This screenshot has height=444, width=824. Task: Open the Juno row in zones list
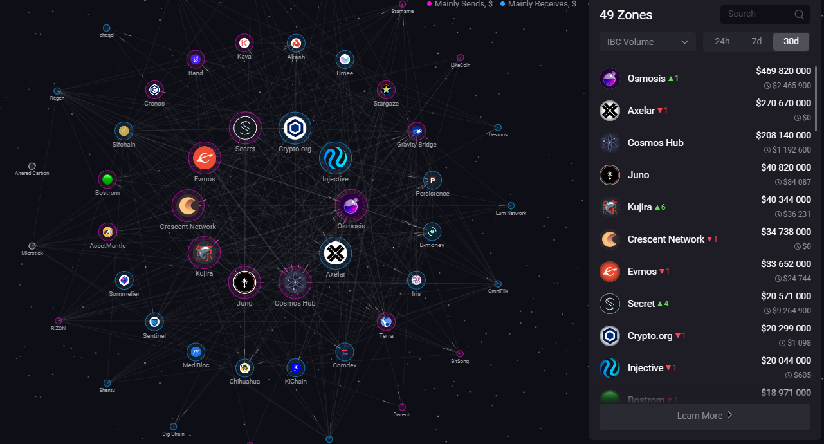click(705, 175)
